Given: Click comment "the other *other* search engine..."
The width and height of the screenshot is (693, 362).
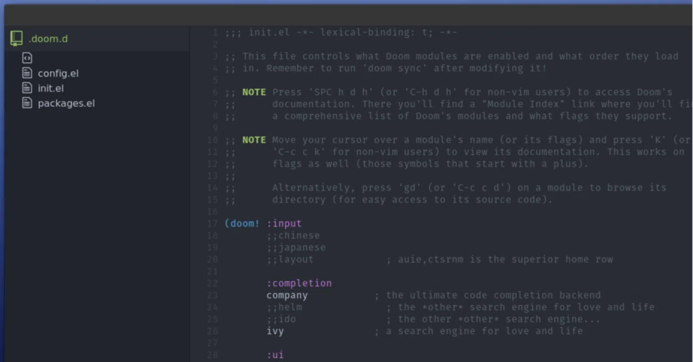Looking at the screenshot, I should 499,319.
